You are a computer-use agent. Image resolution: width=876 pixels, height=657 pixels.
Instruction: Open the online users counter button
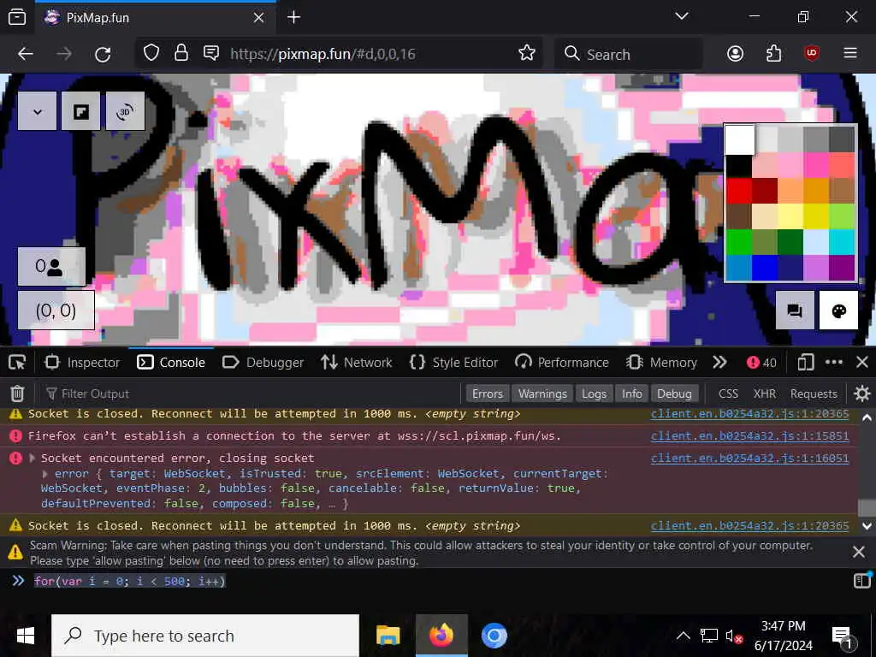51,267
